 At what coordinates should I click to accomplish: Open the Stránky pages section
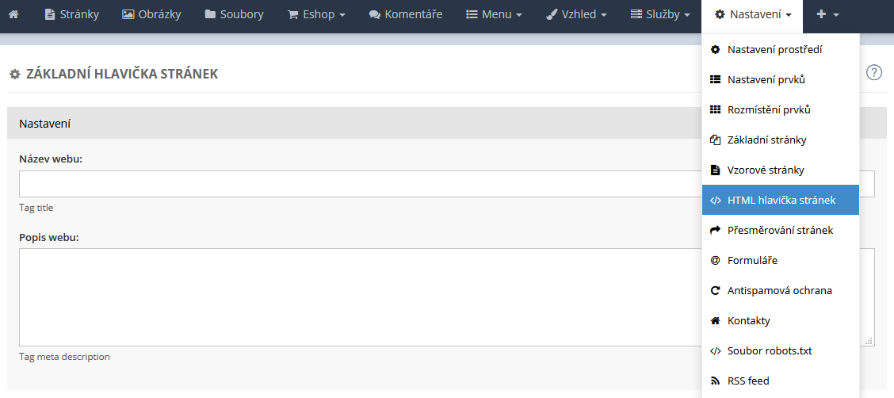click(x=71, y=14)
